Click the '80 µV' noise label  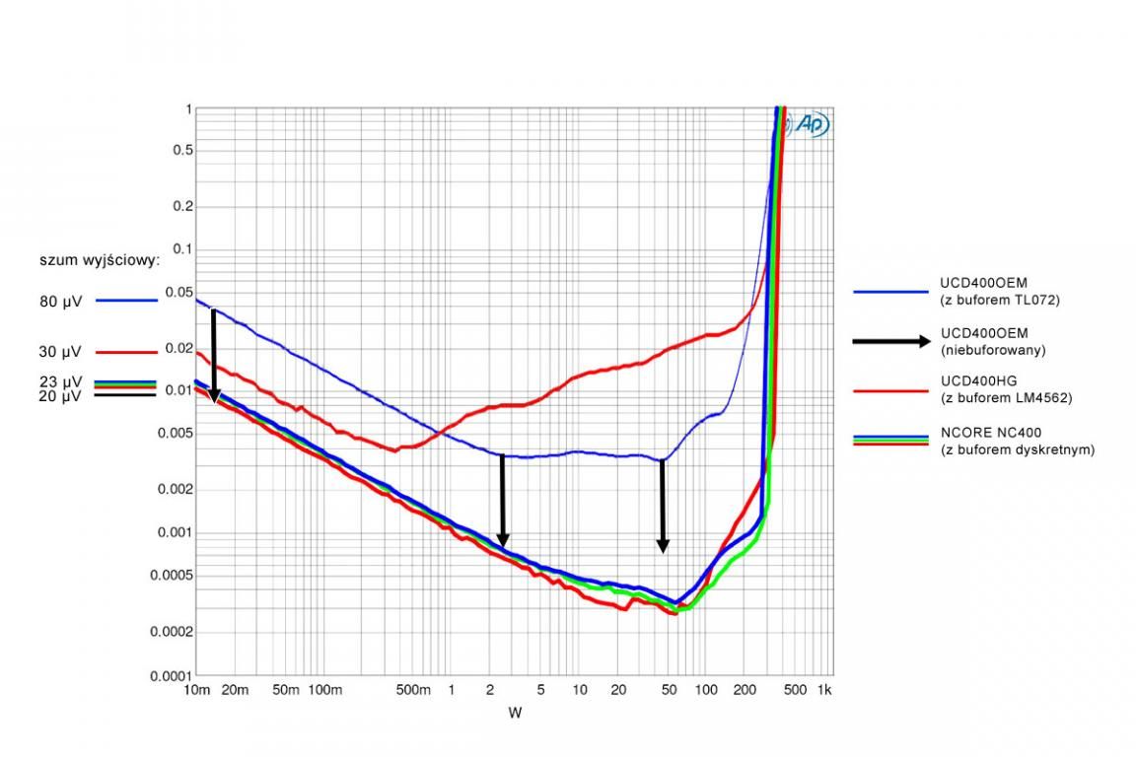61,302
